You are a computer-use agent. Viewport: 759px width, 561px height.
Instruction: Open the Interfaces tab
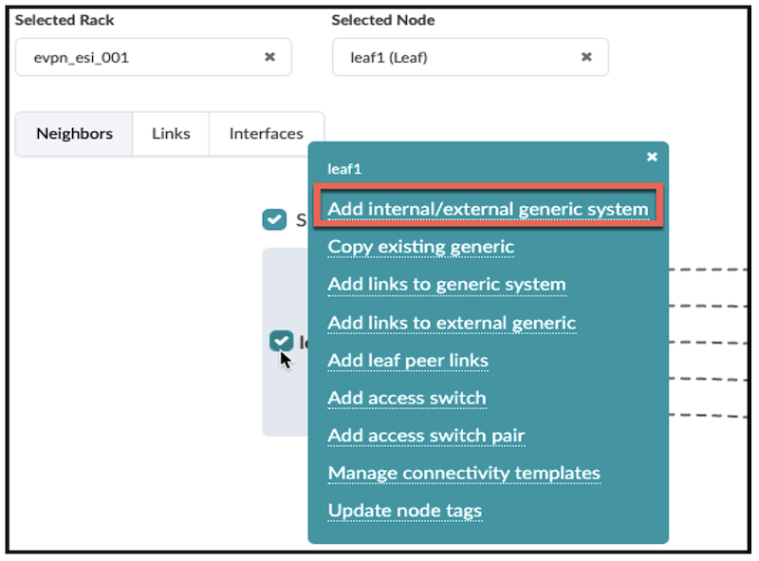click(266, 134)
